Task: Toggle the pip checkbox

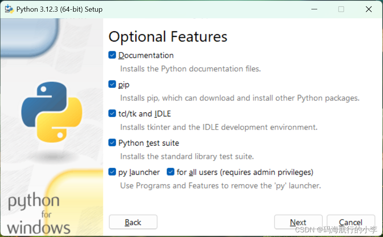Action: (x=112, y=84)
